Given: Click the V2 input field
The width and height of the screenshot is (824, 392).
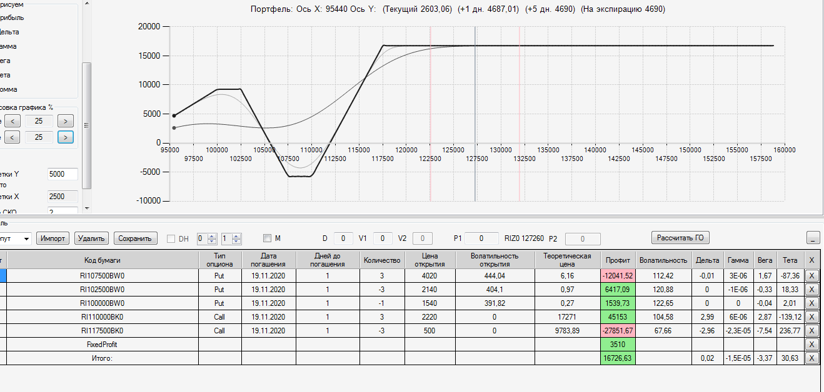Looking at the screenshot, I should tap(422, 238).
